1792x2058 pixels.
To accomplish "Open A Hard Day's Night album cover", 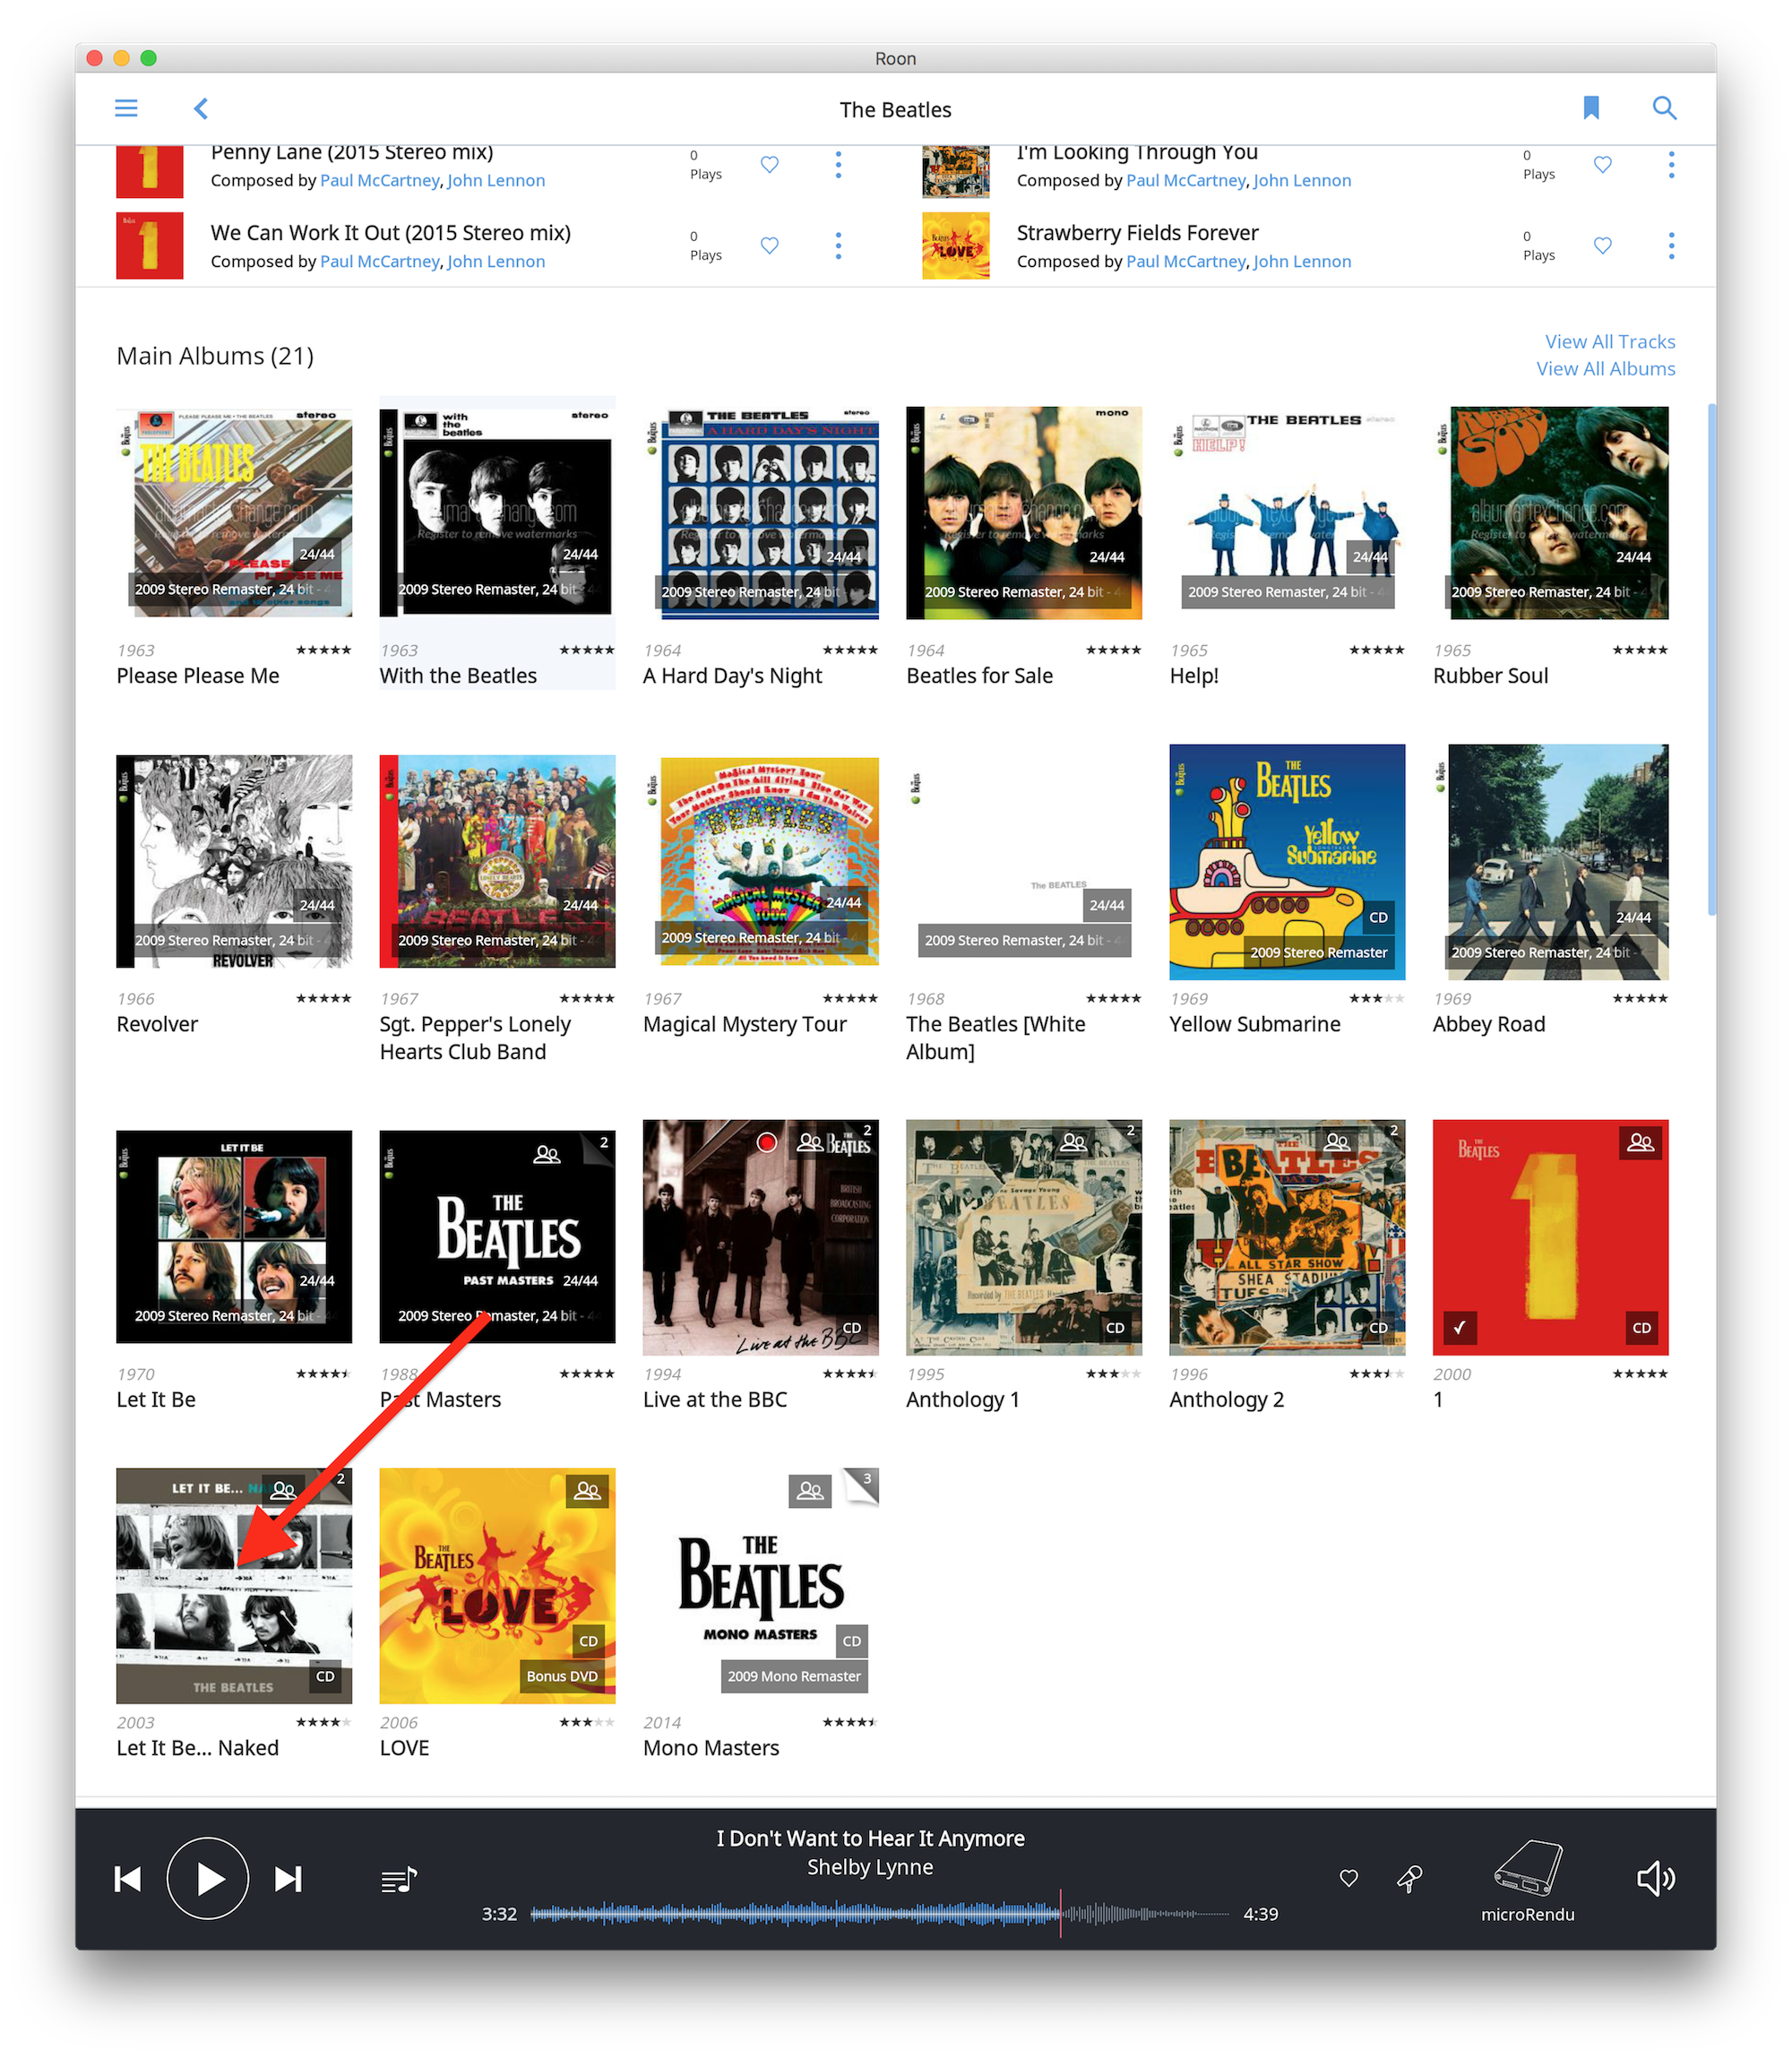I will 761,512.
